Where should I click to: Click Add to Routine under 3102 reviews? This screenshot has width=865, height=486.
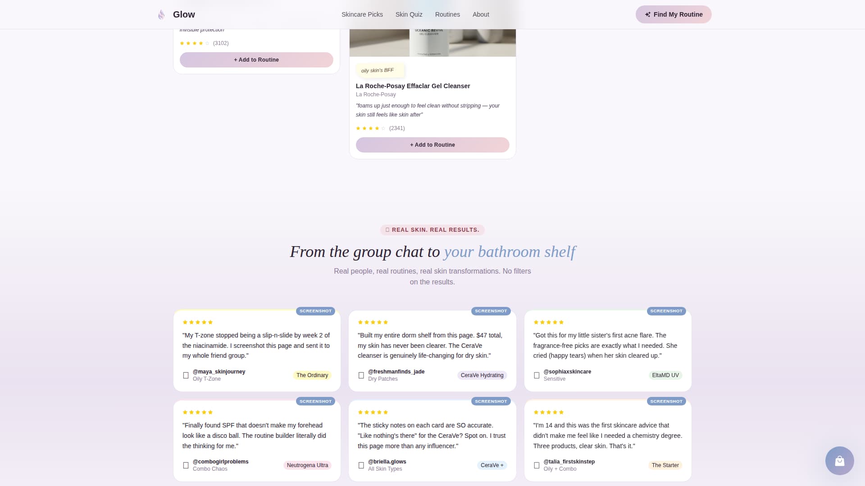tap(256, 60)
